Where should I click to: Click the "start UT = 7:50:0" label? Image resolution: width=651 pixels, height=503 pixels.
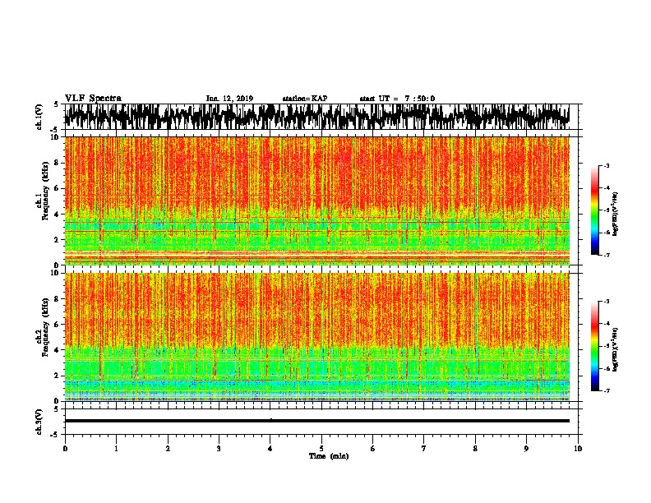(x=397, y=99)
